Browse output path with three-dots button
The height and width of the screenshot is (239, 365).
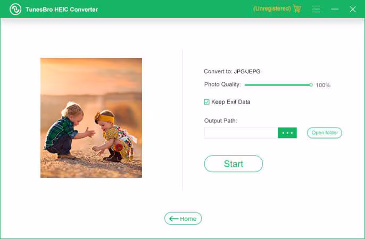287,133
